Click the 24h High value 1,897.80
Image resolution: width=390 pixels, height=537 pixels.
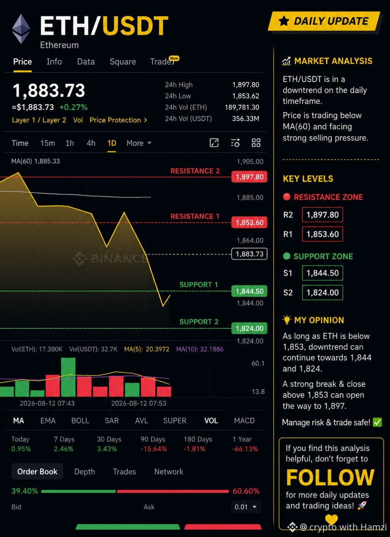(x=246, y=85)
